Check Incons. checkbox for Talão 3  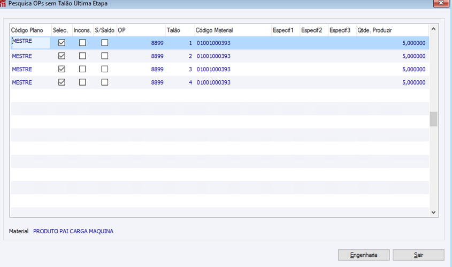point(82,69)
